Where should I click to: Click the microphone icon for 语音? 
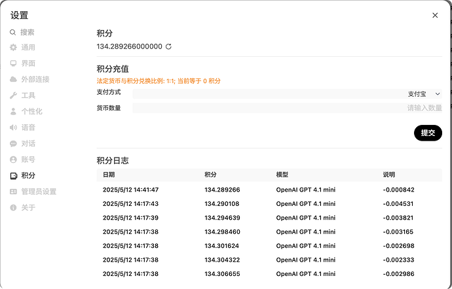click(13, 127)
